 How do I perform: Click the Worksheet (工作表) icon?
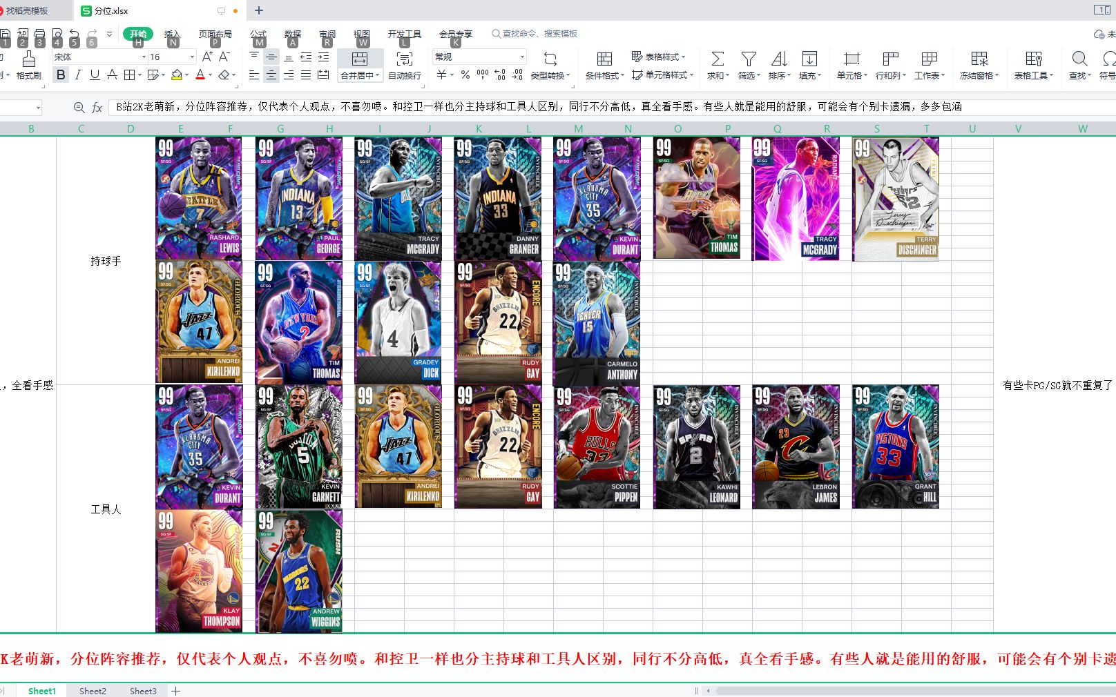(929, 59)
